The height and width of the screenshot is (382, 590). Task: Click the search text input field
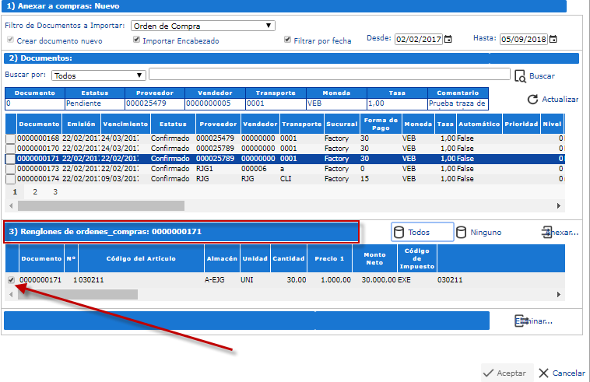pyautogui.click(x=328, y=75)
